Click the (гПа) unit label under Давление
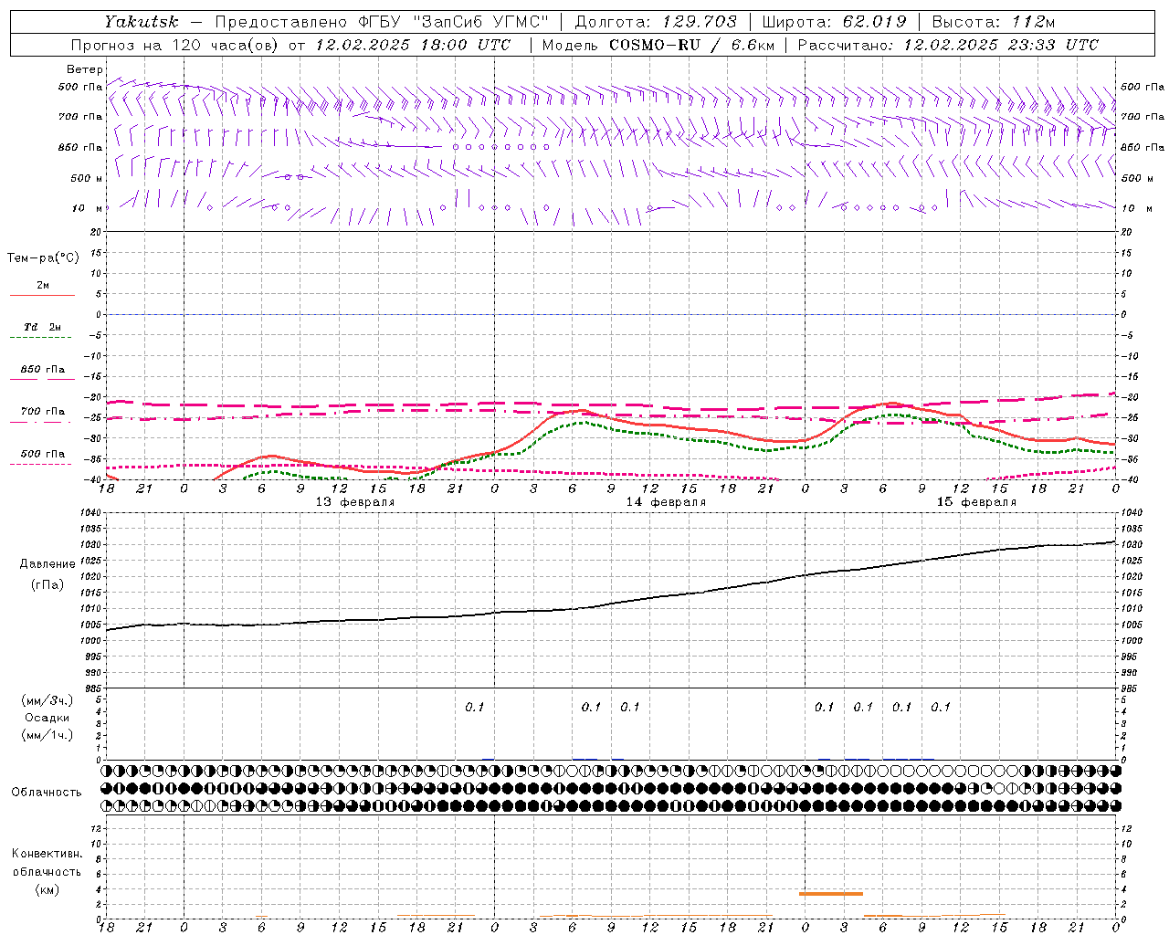Image resolution: width=1169 pixels, height=935 pixels. pyautogui.click(x=47, y=584)
